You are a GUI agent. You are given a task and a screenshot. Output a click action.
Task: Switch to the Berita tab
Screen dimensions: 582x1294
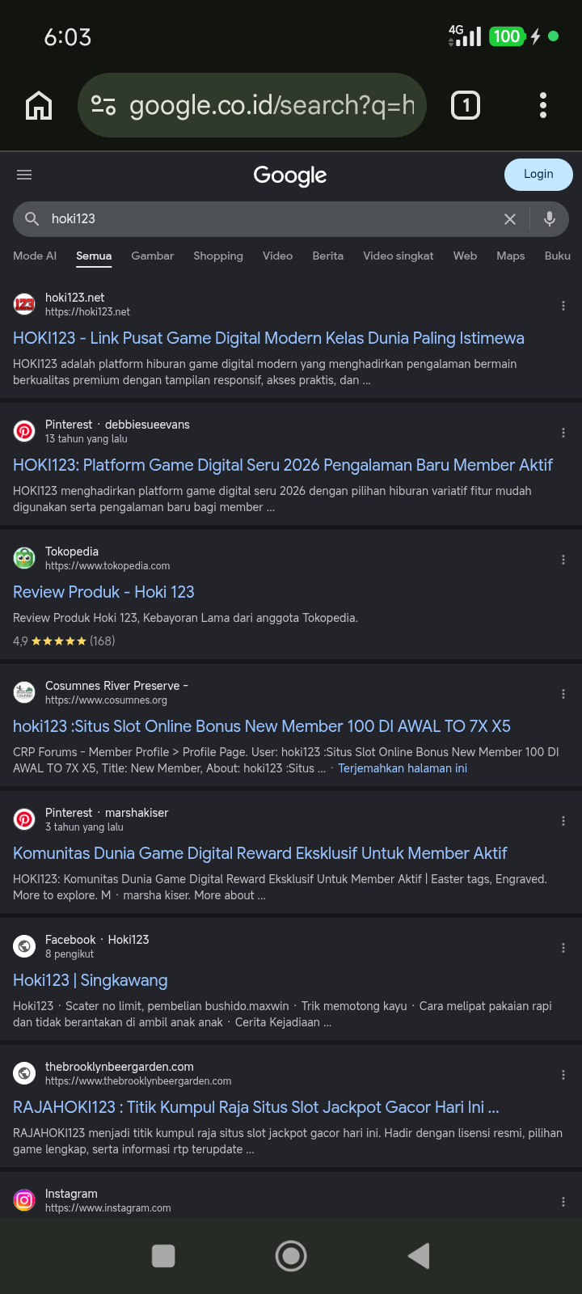pos(328,256)
